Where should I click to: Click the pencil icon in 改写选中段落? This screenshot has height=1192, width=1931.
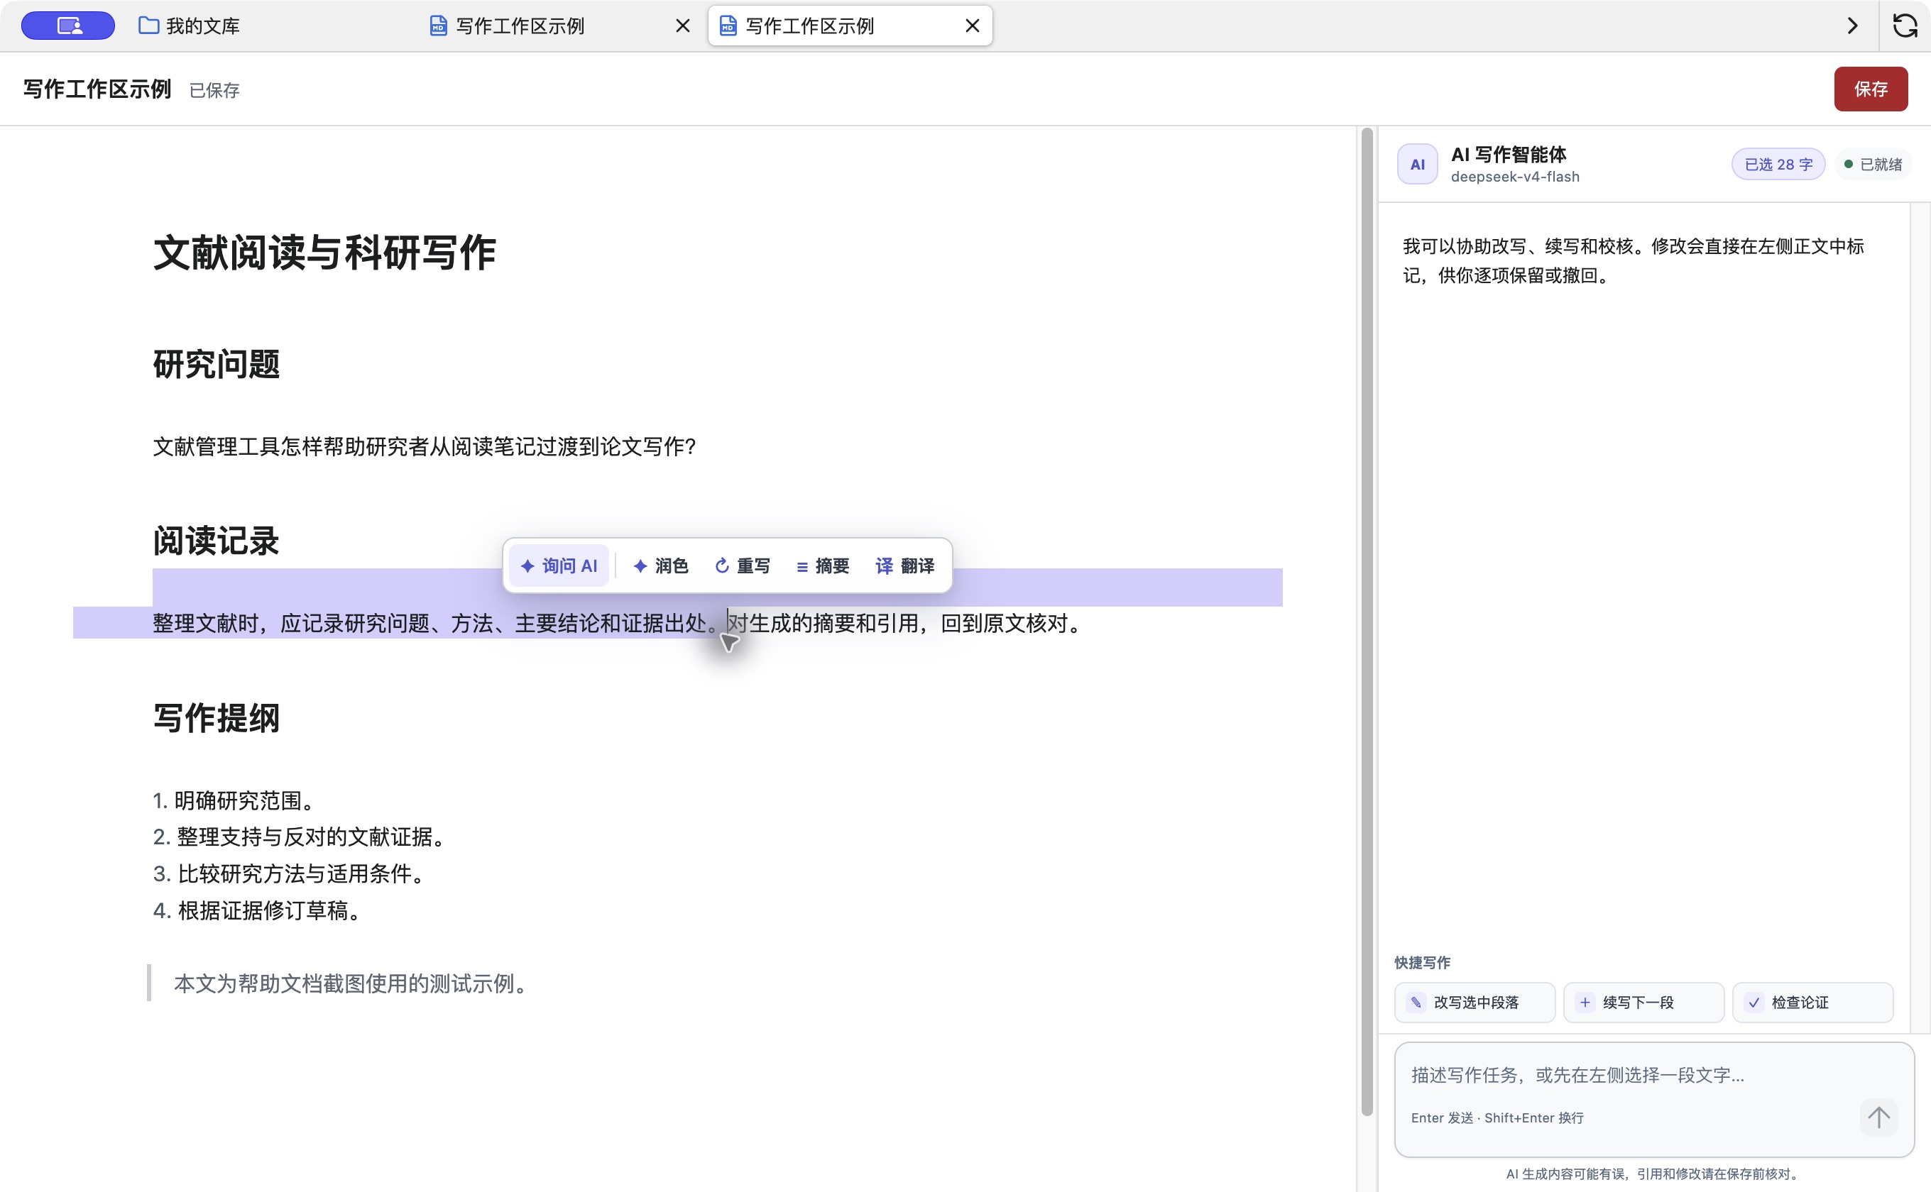[x=1416, y=1002]
